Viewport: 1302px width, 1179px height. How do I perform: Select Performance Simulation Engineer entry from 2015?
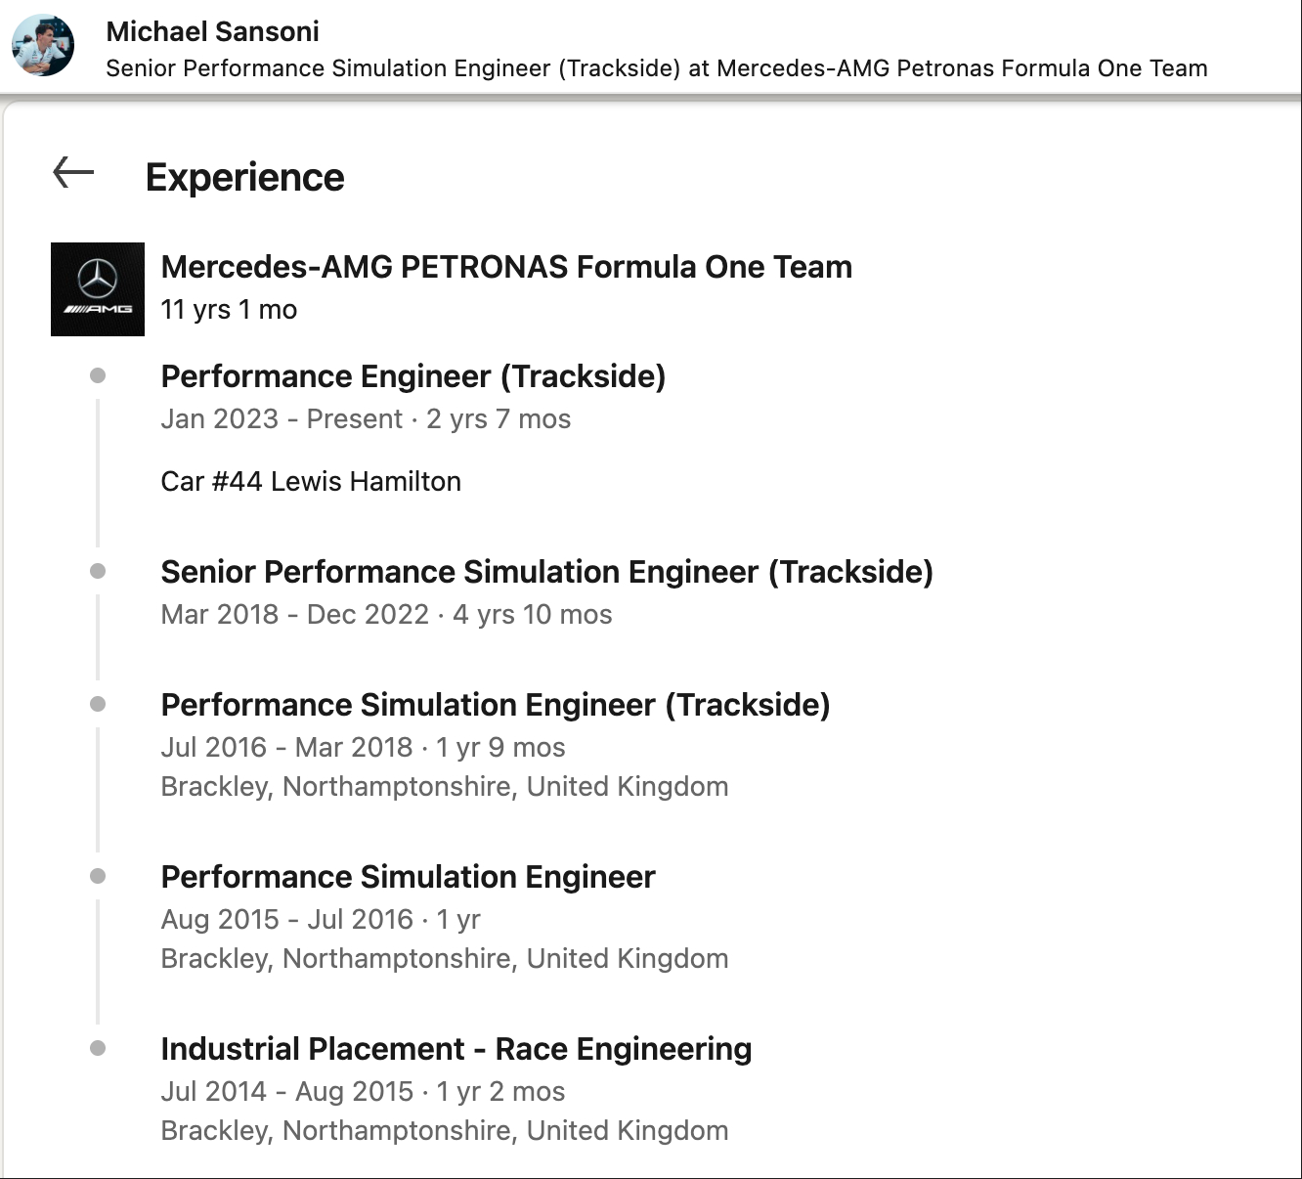(408, 877)
